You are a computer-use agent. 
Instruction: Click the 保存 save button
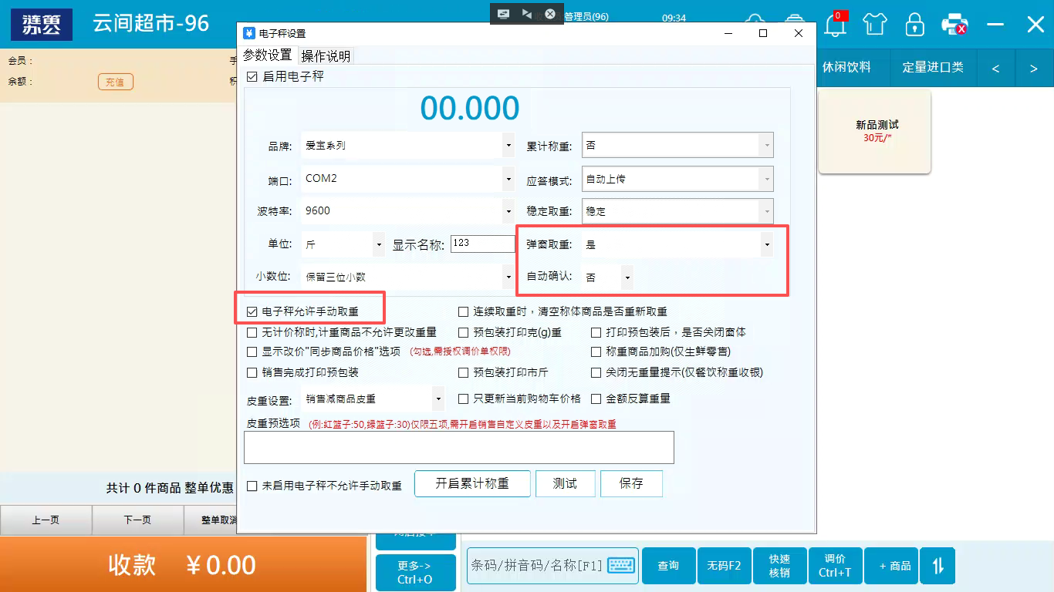[631, 483]
